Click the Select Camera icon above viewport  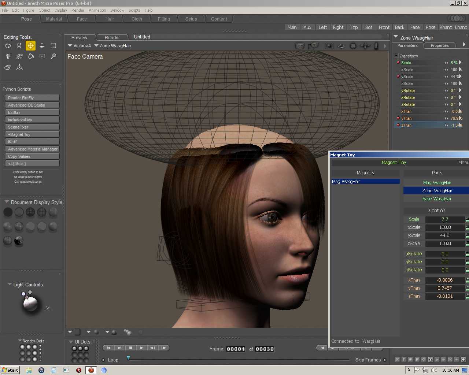pyautogui.click(x=300, y=46)
